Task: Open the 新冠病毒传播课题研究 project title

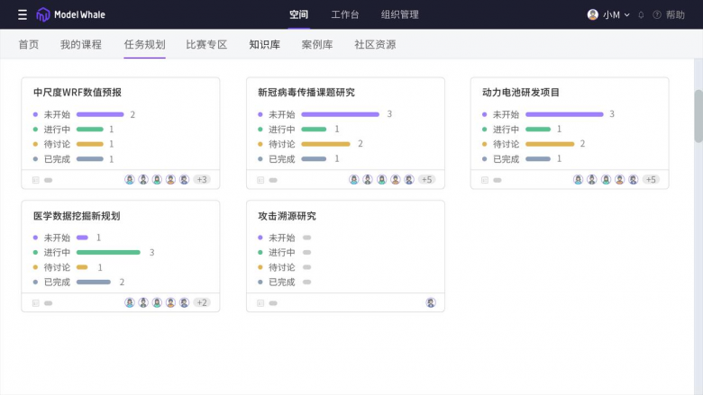Action: (306, 92)
